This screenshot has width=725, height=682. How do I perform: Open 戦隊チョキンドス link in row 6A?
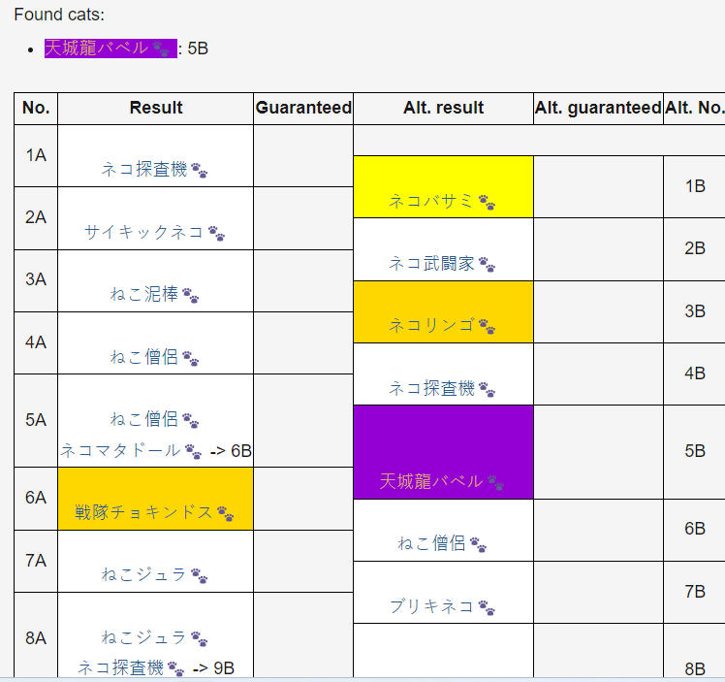143,512
